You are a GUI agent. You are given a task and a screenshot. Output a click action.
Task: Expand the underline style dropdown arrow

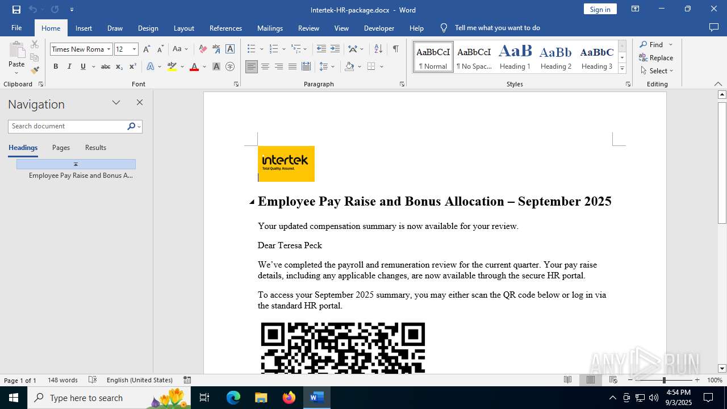(x=93, y=66)
